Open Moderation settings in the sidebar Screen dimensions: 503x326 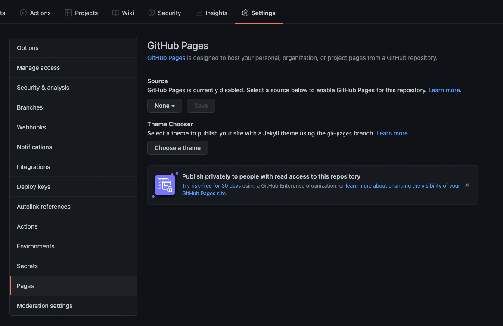click(44, 305)
